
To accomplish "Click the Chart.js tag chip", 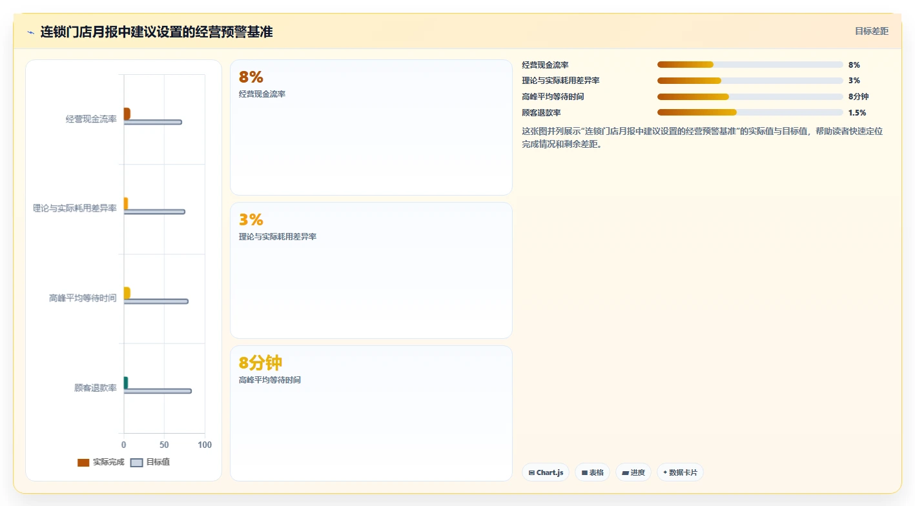I will (x=546, y=472).
